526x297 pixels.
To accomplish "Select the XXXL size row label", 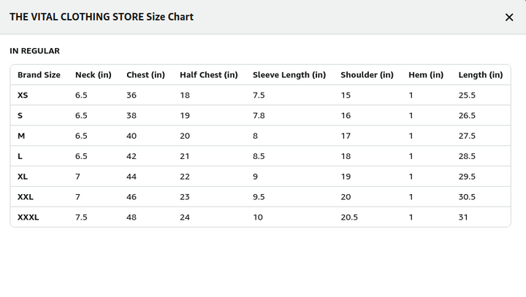I will (x=28, y=217).
